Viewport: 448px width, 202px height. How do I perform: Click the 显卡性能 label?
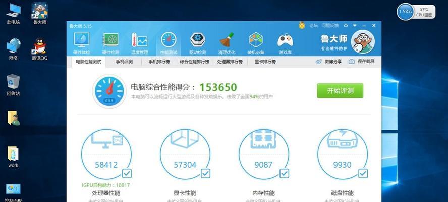pos(185,193)
